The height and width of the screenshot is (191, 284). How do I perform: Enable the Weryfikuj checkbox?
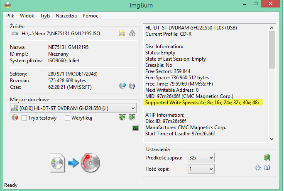(67, 118)
